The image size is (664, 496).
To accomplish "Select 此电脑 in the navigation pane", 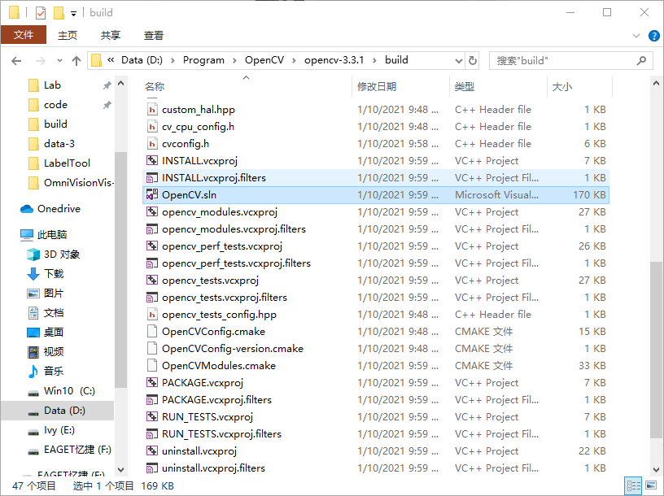I will click(51, 234).
